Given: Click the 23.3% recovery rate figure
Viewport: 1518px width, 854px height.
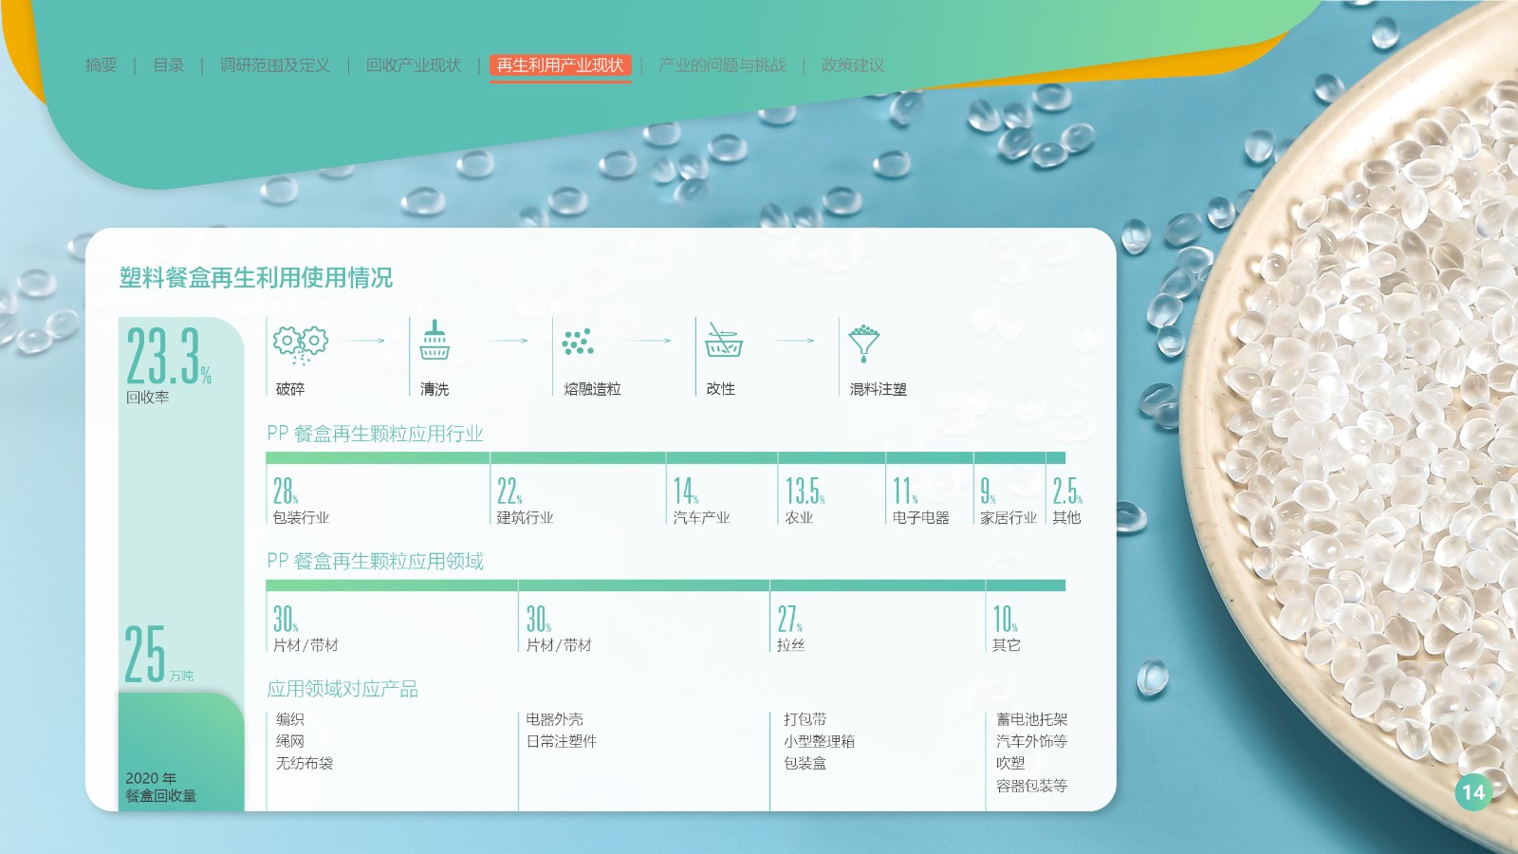Looking at the screenshot, I should (169, 356).
